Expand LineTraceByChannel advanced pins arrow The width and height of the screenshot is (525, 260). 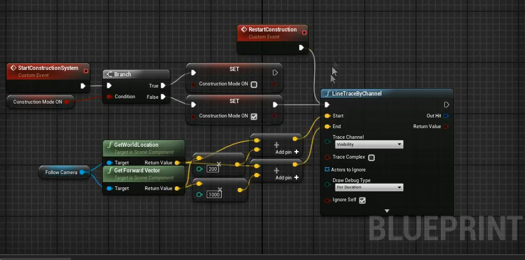tap(387, 211)
